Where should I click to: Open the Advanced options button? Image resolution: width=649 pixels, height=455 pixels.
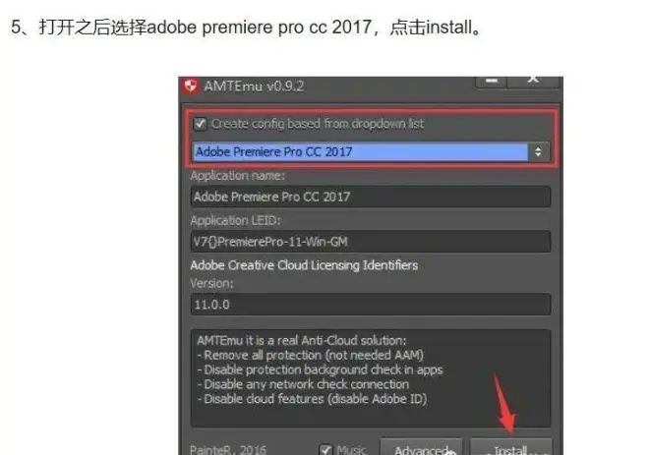click(421, 447)
